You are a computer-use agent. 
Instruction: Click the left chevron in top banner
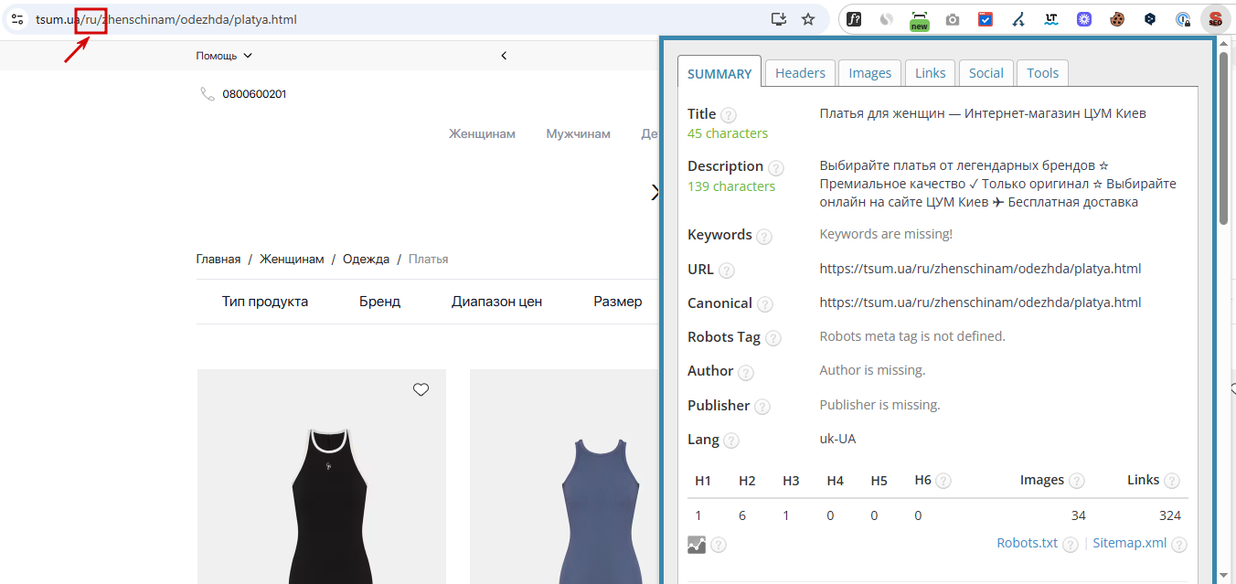click(x=504, y=56)
